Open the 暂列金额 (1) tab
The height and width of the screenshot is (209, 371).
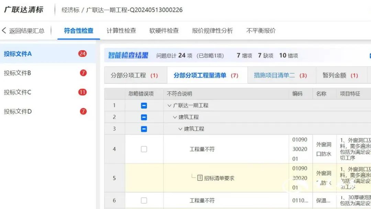(342, 75)
